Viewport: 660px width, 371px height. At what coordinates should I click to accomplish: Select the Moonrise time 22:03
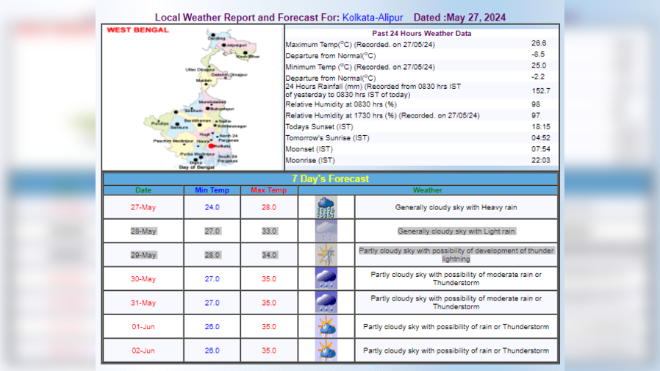[x=540, y=160]
